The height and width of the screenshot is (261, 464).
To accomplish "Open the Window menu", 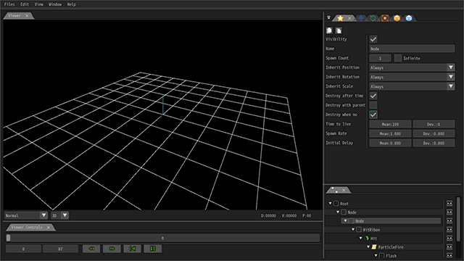I will click(55, 4).
